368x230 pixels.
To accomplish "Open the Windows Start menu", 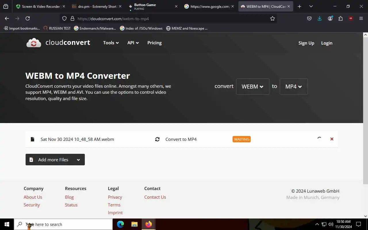I will pyautogui.click(x=7, y=224).
